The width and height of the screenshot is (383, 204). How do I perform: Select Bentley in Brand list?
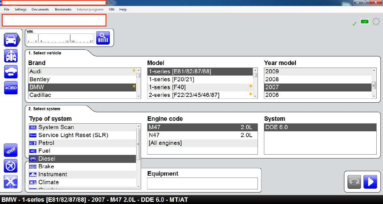[82, 79]
